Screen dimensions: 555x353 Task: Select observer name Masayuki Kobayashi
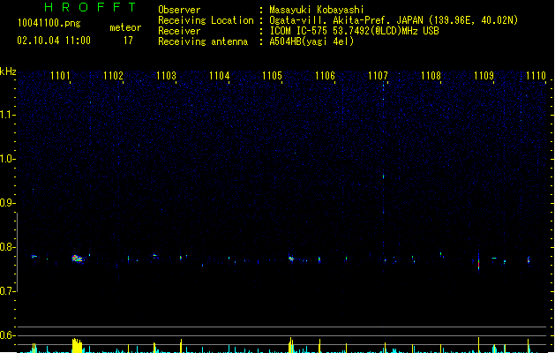click(x=317, y=10)
